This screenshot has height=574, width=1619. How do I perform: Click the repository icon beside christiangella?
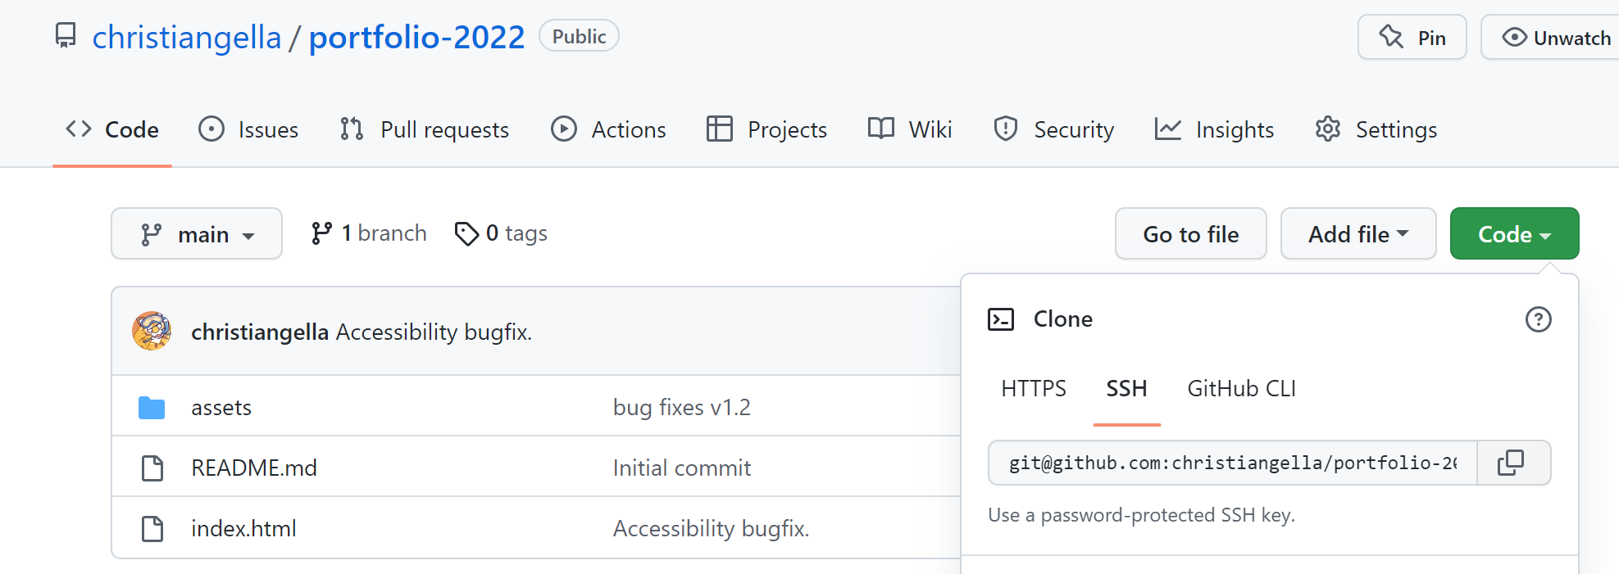coord(66,36)
